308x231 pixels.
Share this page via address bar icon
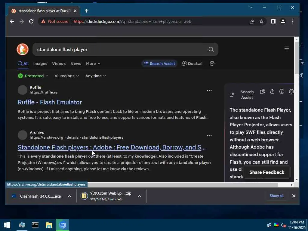(x=252, y=21)
